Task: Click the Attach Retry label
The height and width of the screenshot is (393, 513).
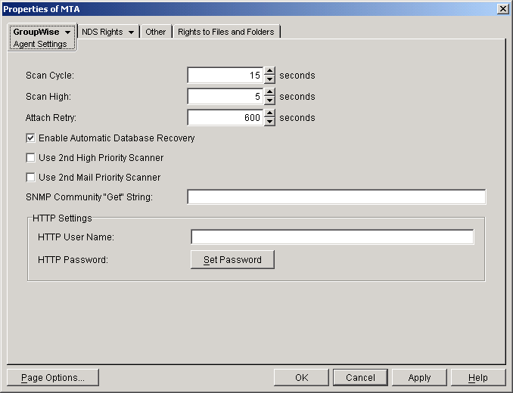Action: click(x=51, y=118)
